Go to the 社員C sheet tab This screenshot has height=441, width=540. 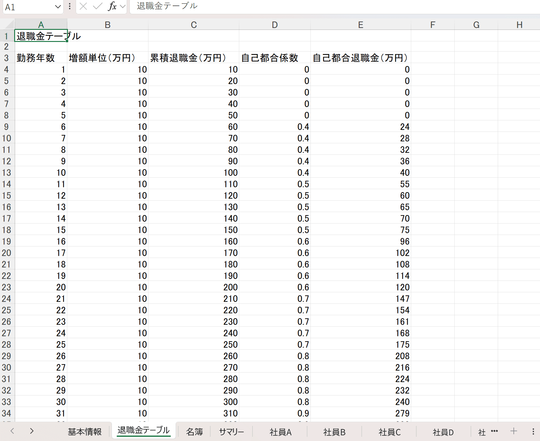pos(389,432)
